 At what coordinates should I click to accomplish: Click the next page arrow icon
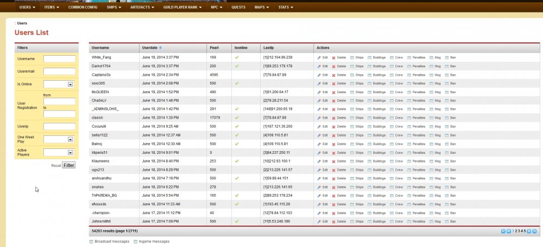click(x=529, y=231)
